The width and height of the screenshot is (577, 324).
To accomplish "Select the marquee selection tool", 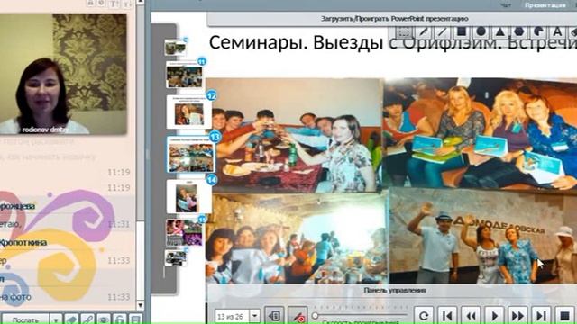I will (404, 32).
